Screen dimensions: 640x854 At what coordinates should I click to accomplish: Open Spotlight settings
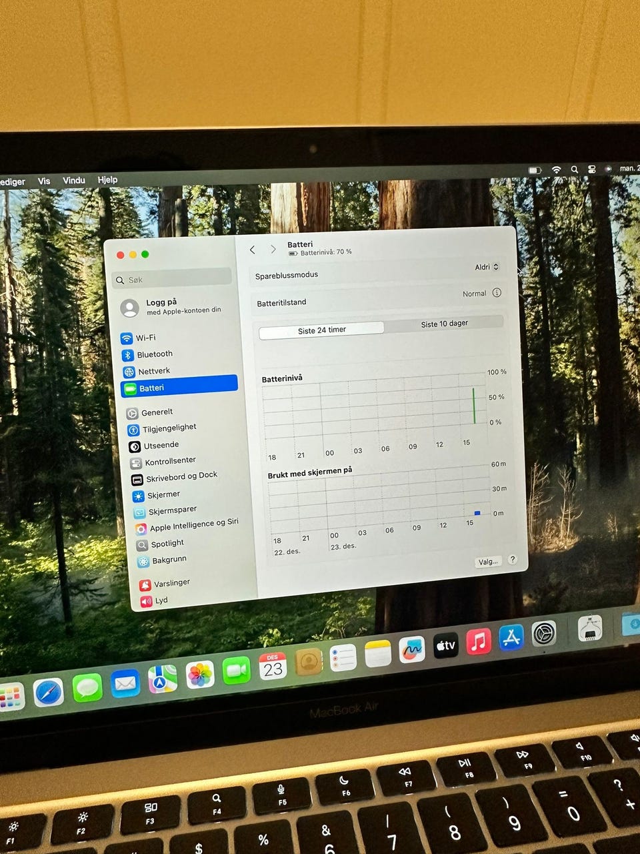(x=160, y=544)
